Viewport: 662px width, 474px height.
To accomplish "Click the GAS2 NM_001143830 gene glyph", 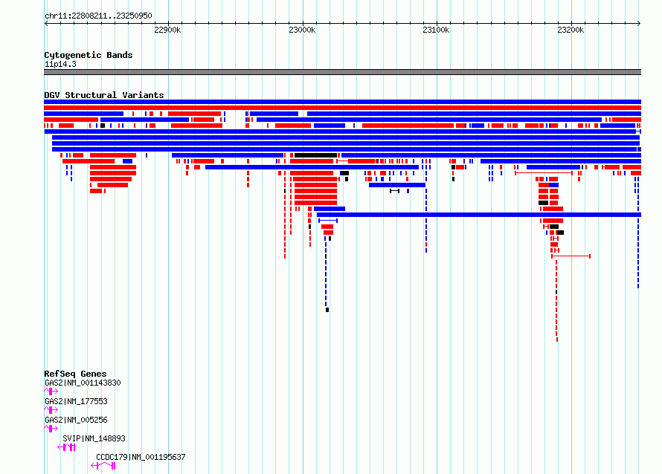I will point(51,392).
